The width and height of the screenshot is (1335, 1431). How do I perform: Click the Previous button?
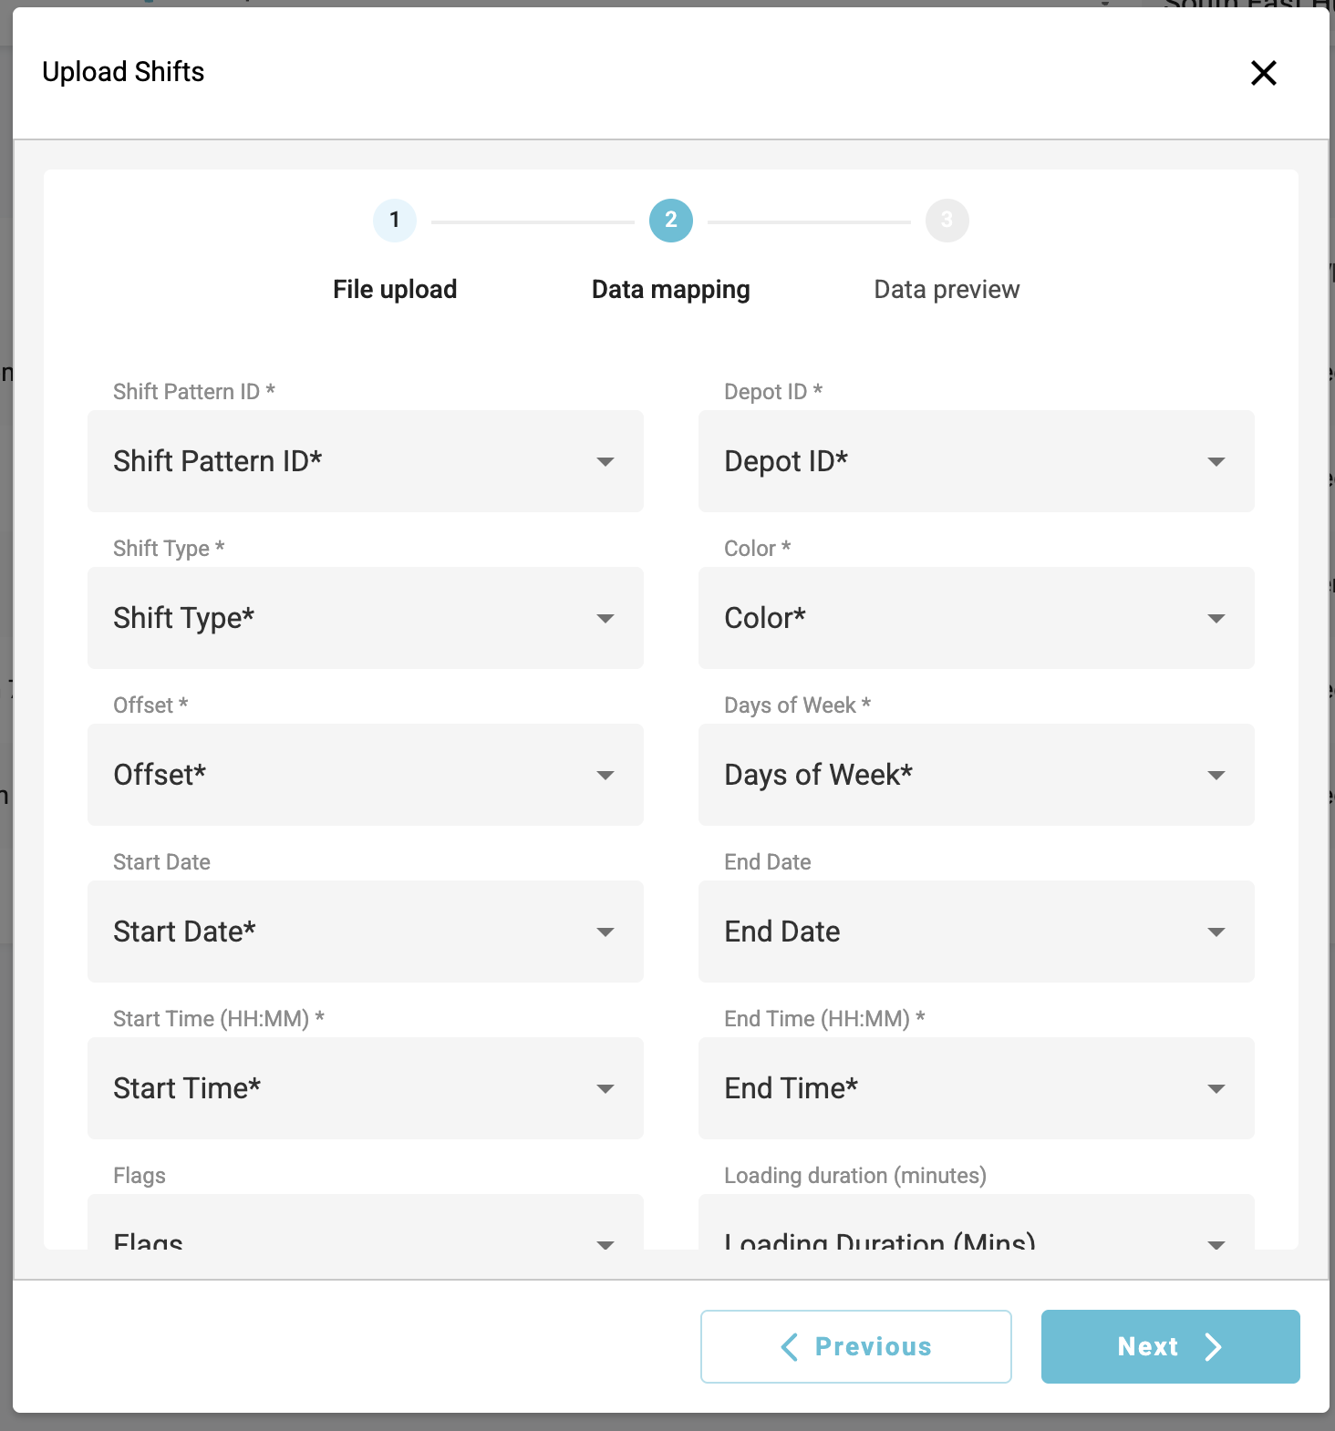pyautogui.click(x=855, y=1346)
